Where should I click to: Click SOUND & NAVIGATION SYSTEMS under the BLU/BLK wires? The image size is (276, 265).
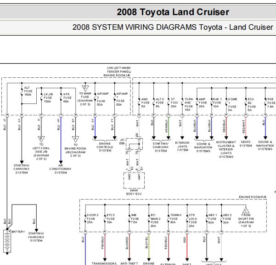coord(203,147)
